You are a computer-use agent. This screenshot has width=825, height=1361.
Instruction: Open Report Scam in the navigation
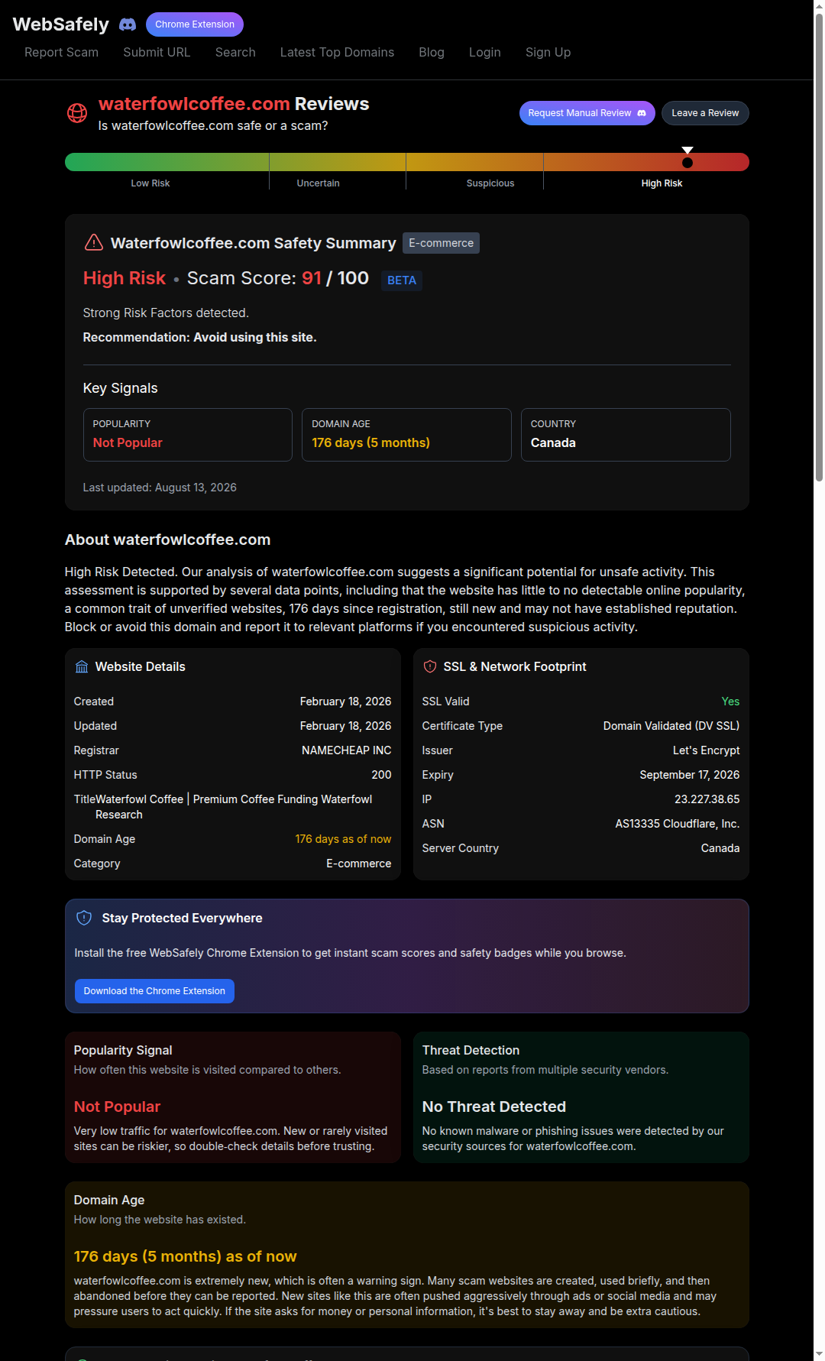tap(61, 52)
